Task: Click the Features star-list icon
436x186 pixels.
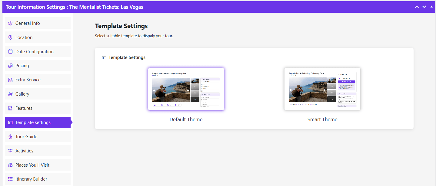Action: (x=10, y=108)
